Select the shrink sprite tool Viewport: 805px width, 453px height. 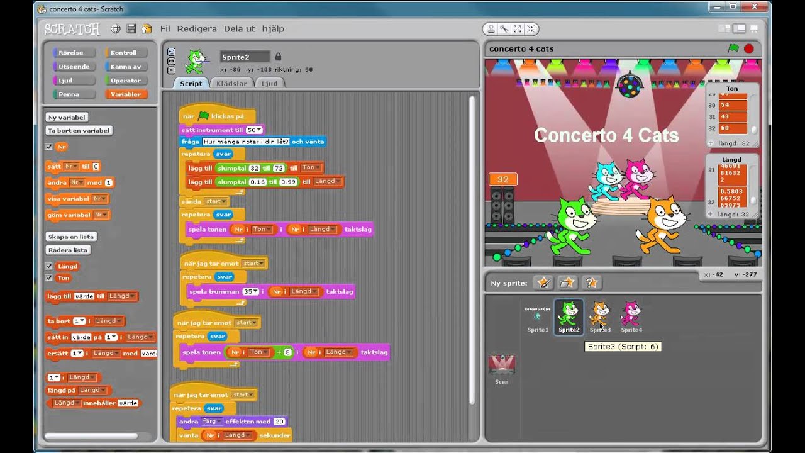coord(531,29)
